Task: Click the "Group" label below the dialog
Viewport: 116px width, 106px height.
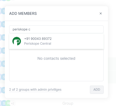Action: pyautogui.click(x=68, y=103)
